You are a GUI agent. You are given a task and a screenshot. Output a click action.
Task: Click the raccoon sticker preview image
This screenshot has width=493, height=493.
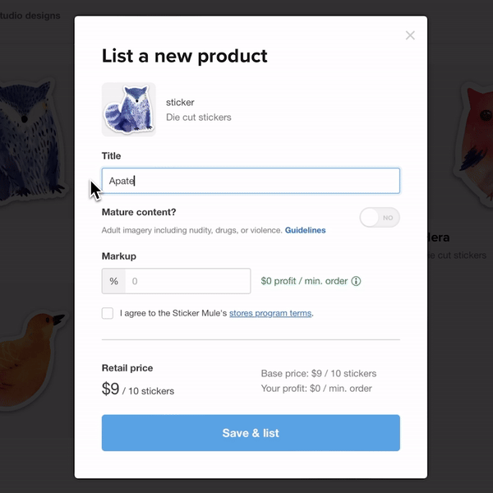point(128,109)
